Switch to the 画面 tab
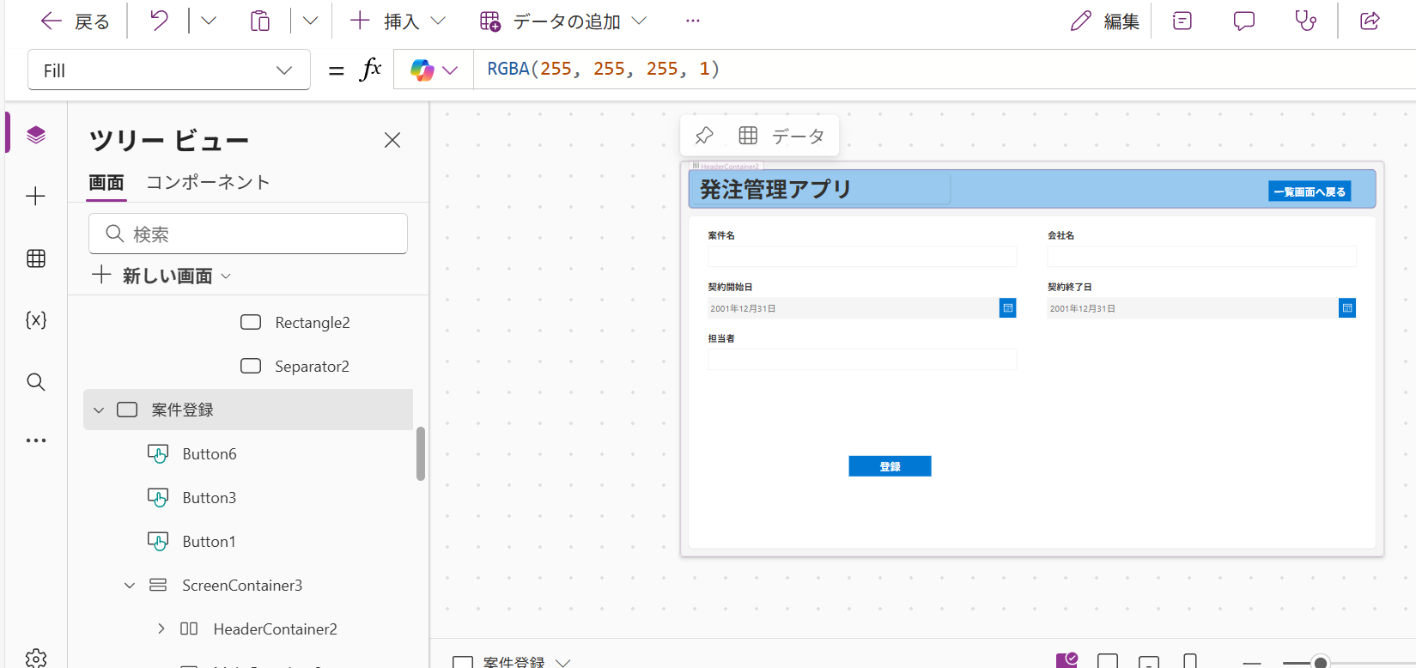The width and height of the screenshot is (1416, 668). [106, 182]
